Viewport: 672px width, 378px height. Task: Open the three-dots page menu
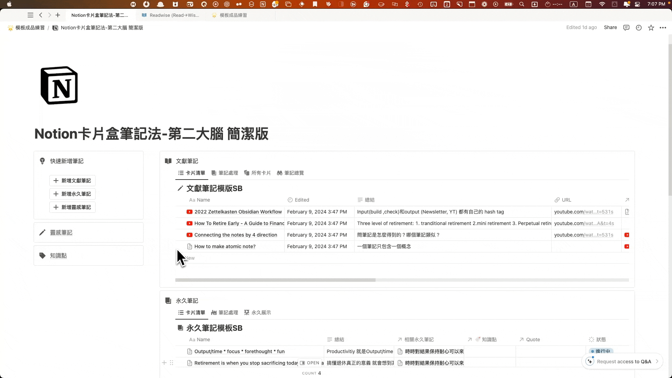tap(663, 28)
